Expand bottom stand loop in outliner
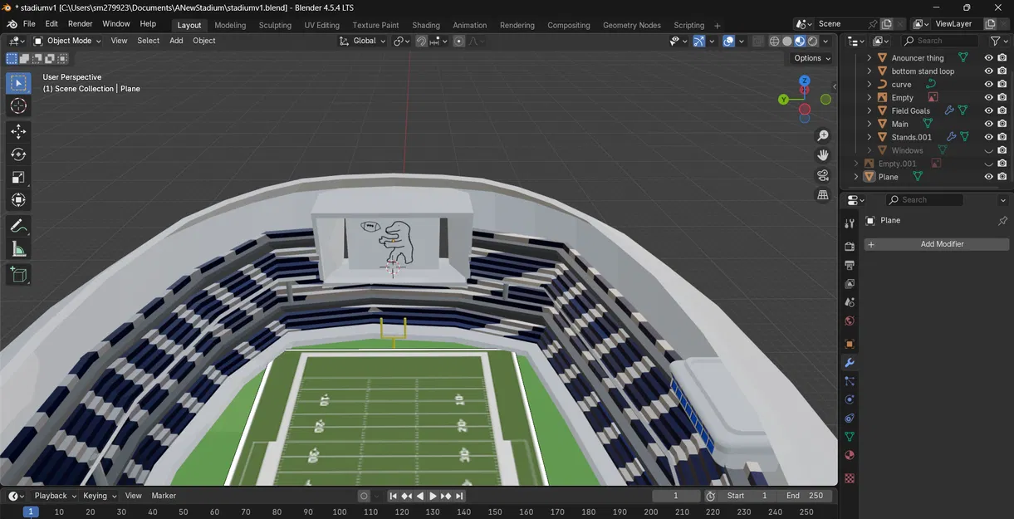Screen dimensions: 1014x519 click(869, 71)
